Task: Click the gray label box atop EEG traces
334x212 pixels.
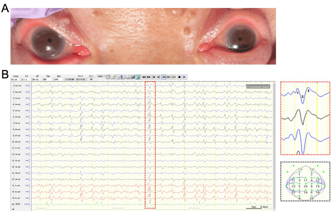Action: [258, 86]
